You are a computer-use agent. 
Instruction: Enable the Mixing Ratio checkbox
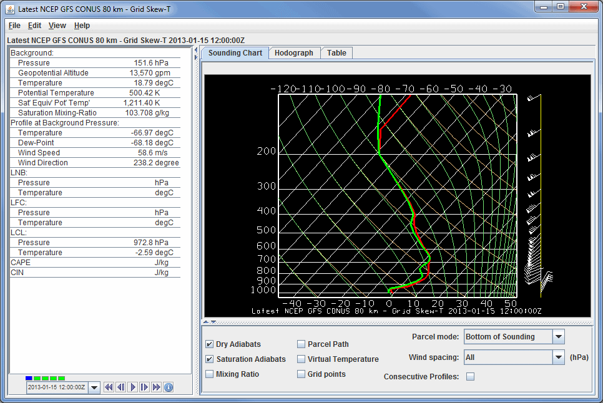click(210, 374)
